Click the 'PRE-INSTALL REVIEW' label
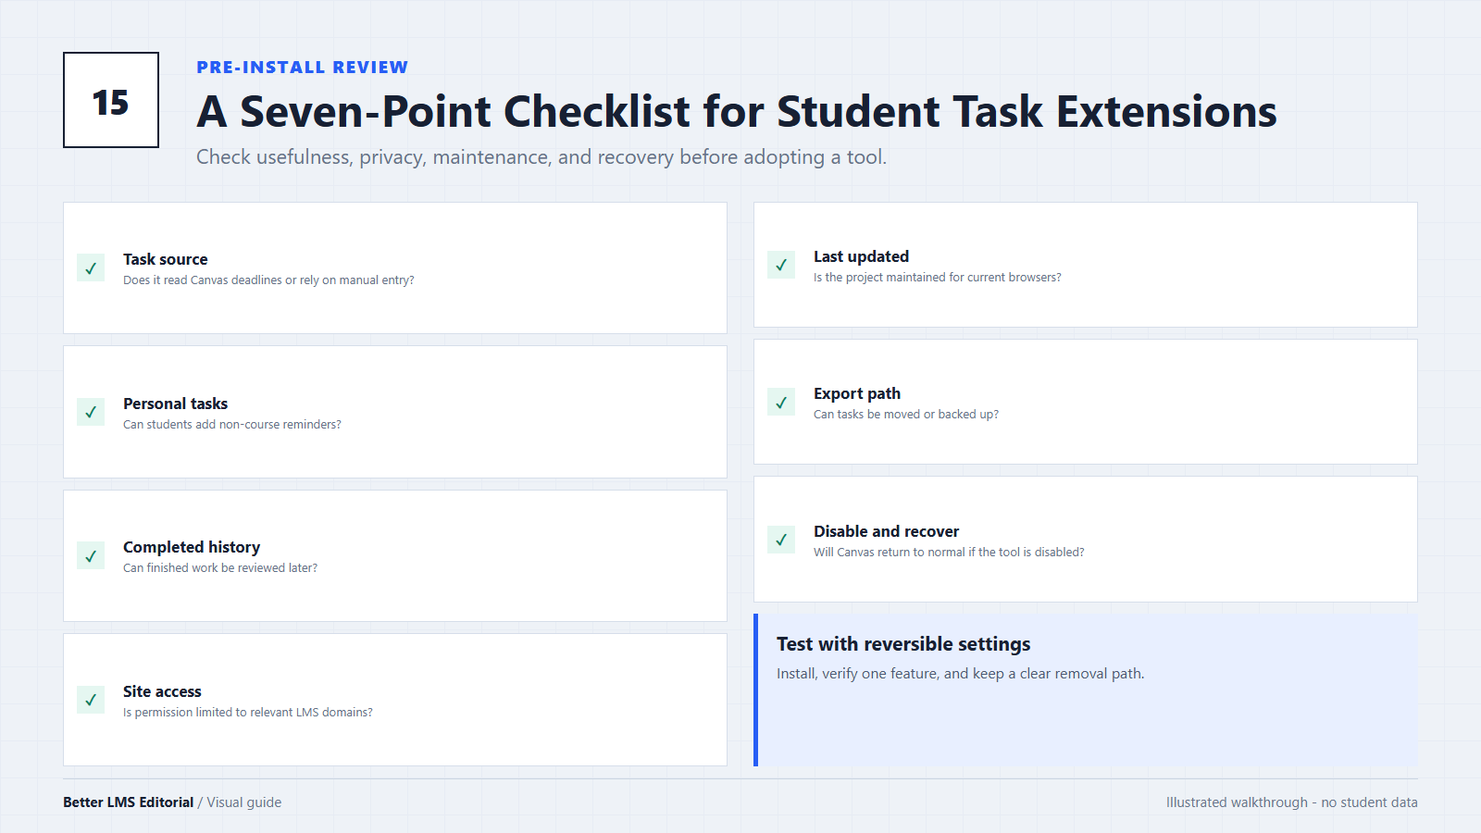 pyautogui.click(x=302, y=68)
